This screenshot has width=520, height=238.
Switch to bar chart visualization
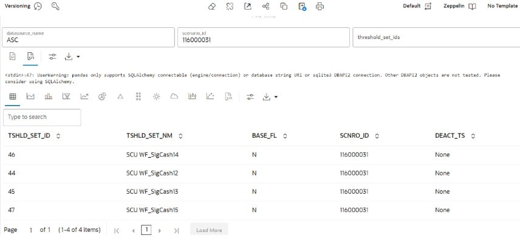(49, 97)
